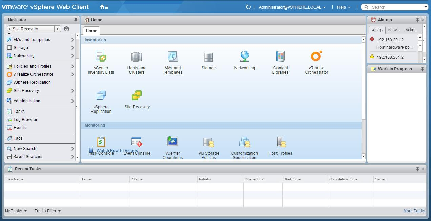Pin the Recent Tasks panel

417,169
